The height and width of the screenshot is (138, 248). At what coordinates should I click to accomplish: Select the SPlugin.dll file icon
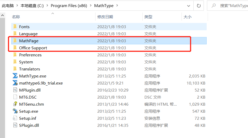coord(15,125)
